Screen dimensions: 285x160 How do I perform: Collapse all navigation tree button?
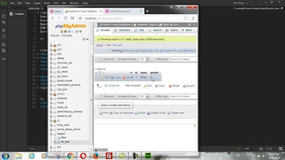tap(84, 39)
